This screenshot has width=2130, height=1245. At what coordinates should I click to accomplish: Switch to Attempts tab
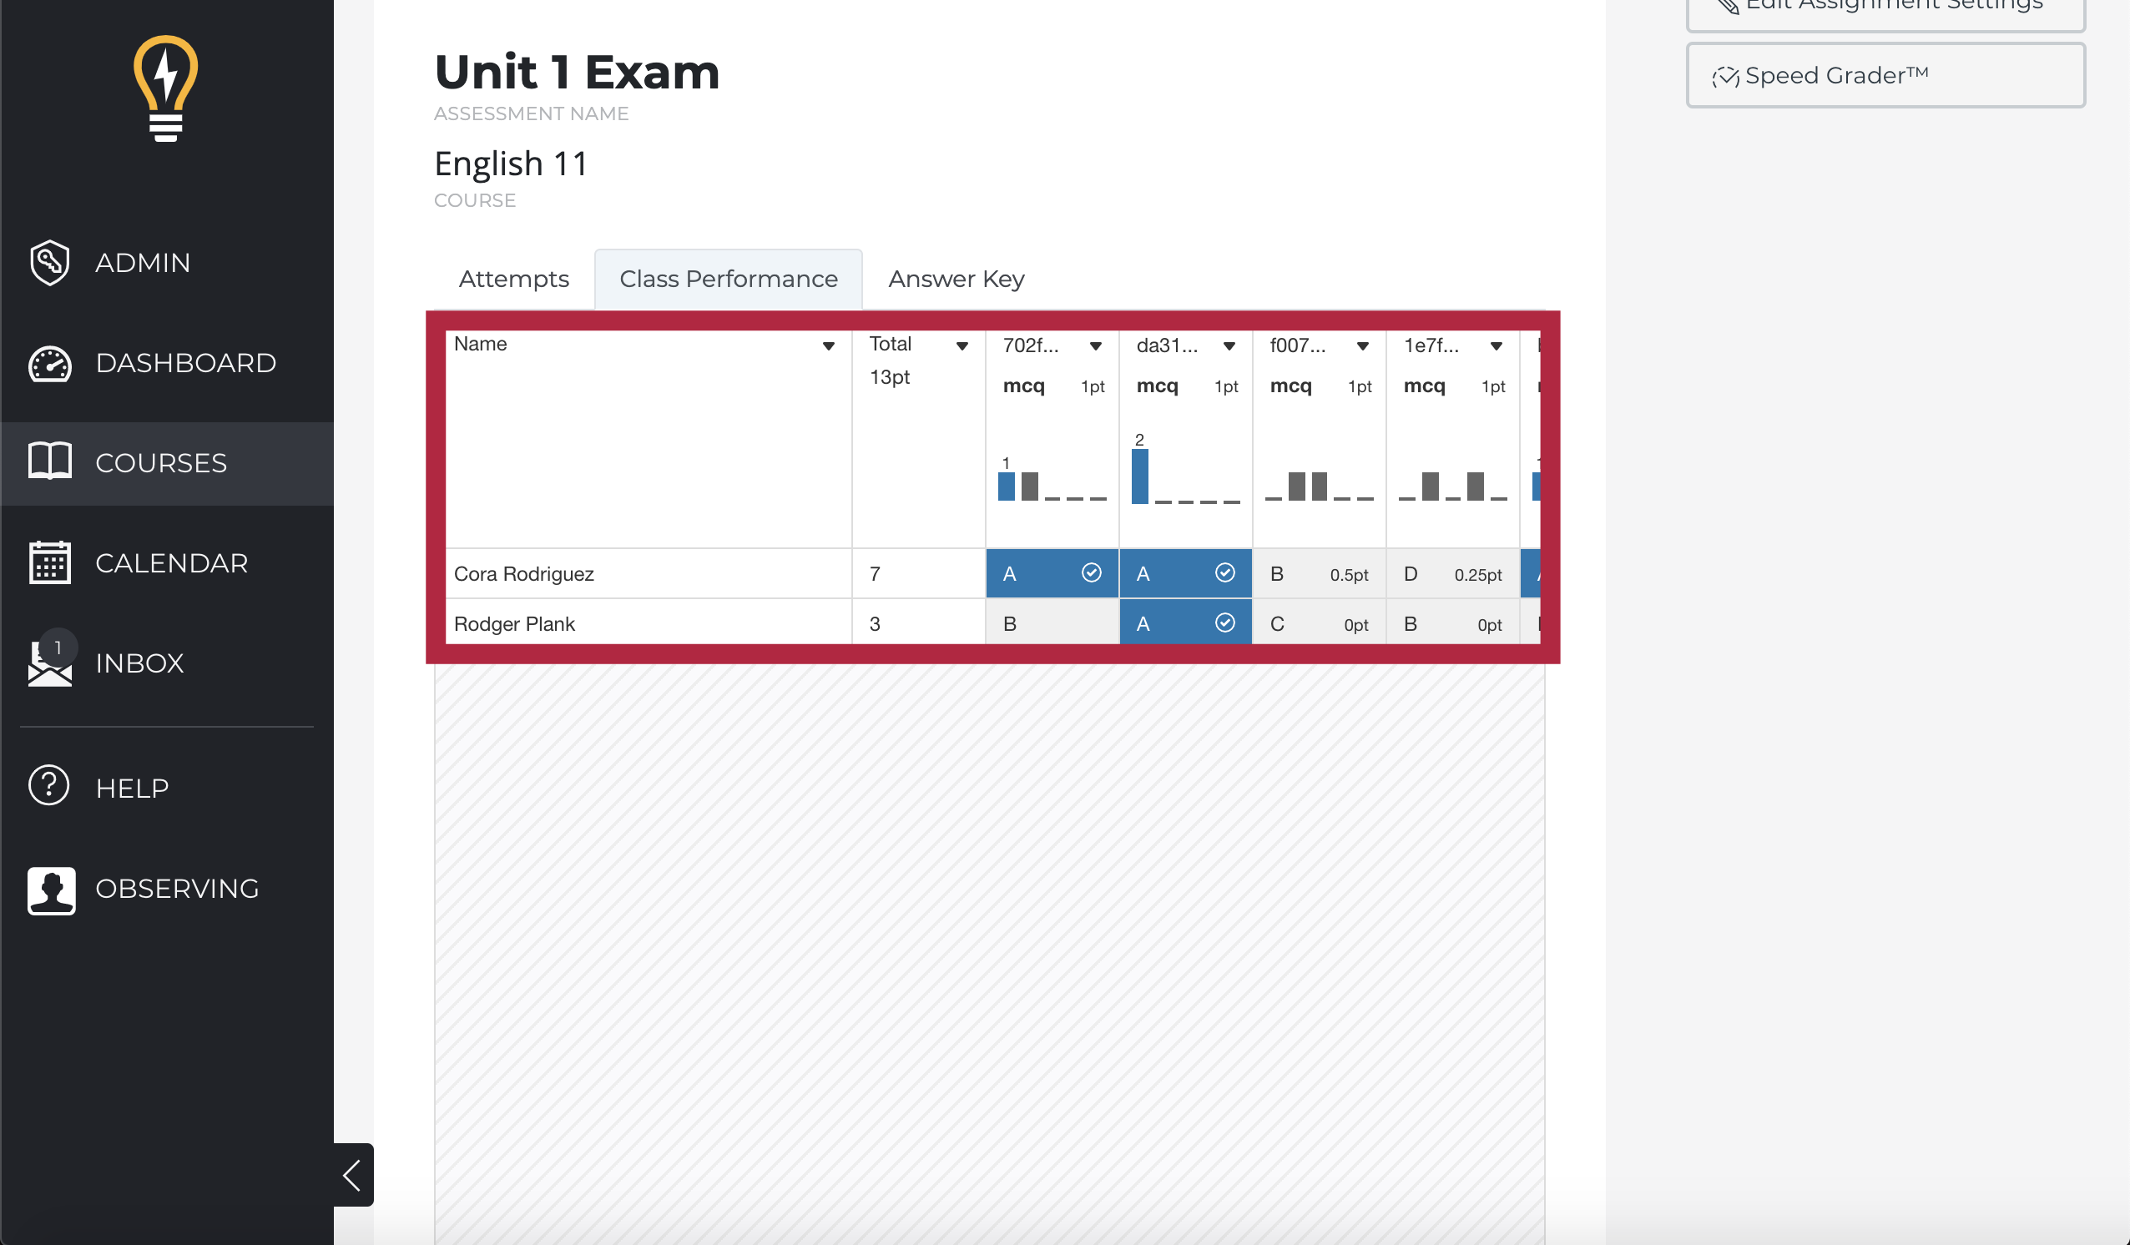point(514,277)
